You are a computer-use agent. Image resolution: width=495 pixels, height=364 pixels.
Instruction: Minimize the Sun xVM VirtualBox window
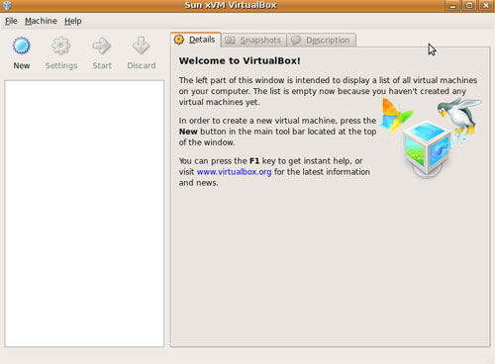[x=452, y=6]
